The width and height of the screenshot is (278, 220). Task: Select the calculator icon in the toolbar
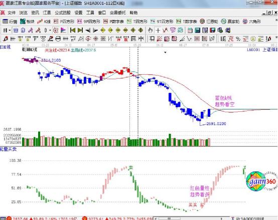[x=197, y=31]
